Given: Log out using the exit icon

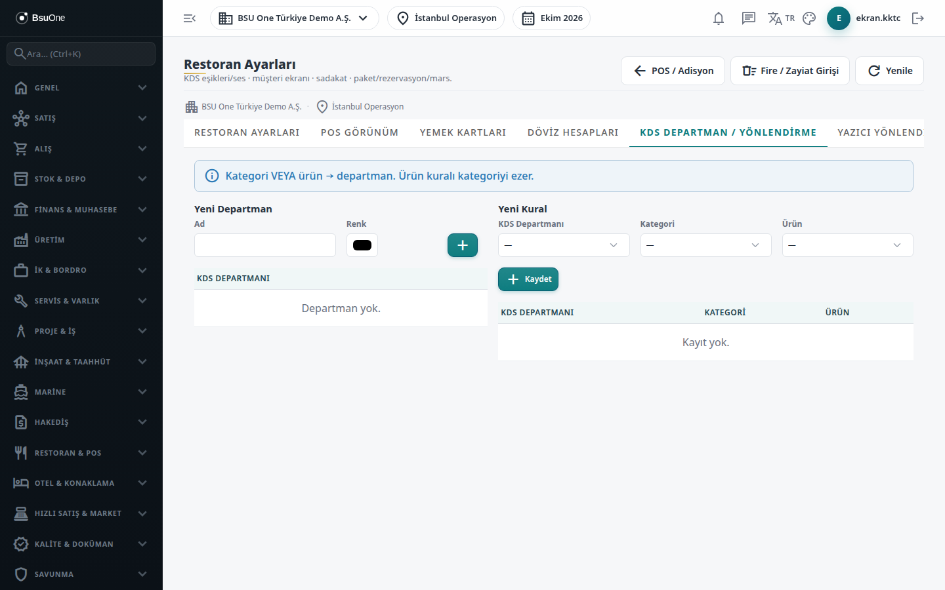Looking at the screenshot, I should (x=918, y=18).
